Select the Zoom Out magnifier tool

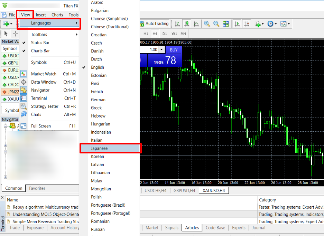[216, 23]
